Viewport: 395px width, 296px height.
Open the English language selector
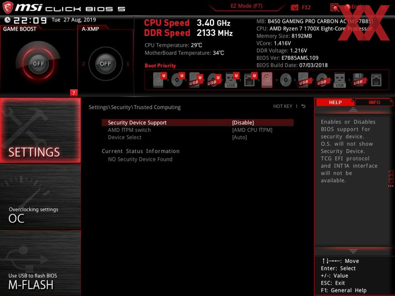pos(360,7)
